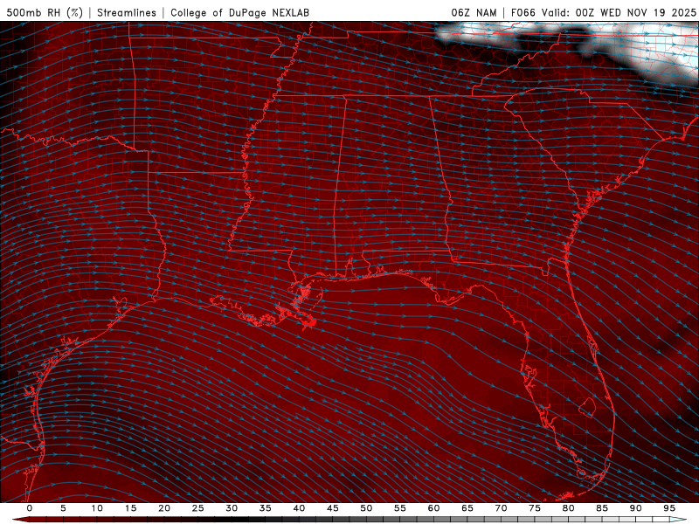Click the 'College of DuPage NEXLAB' text
This screenshot has height=524, width=699.
coord(239,12)
